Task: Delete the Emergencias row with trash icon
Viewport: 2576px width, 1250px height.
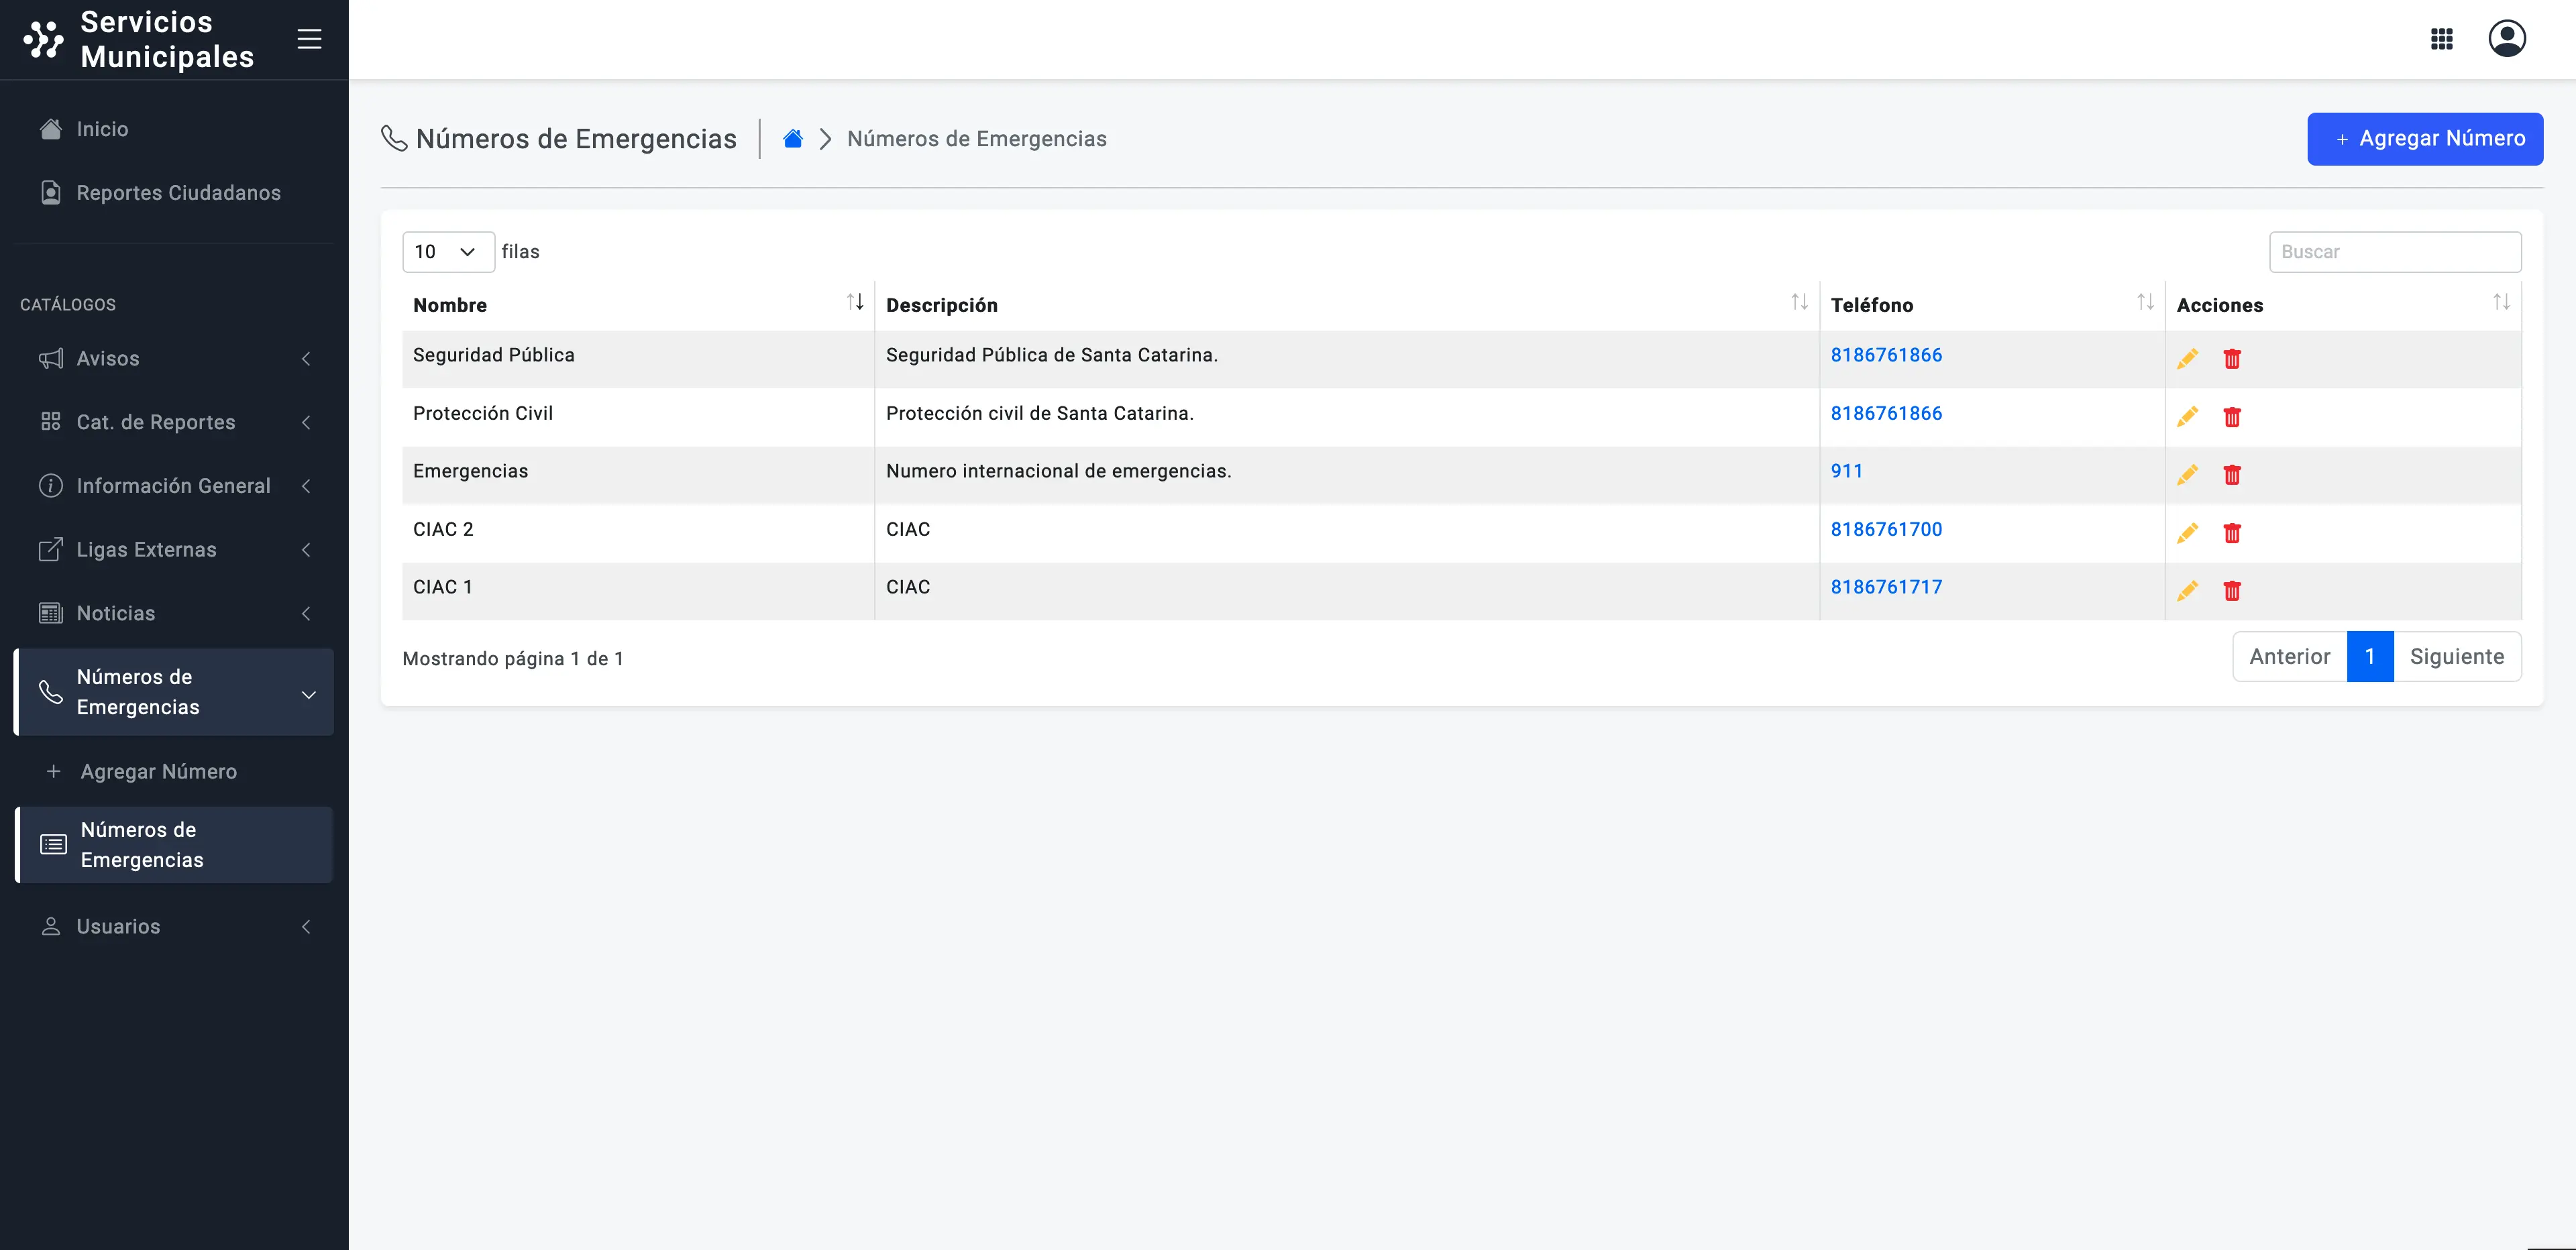Action: tap(2231, 475)
